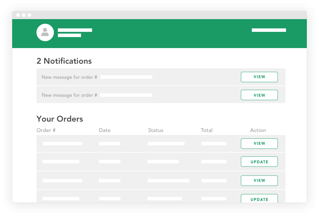Select the 'Date' column header

[x=104, y=130]
